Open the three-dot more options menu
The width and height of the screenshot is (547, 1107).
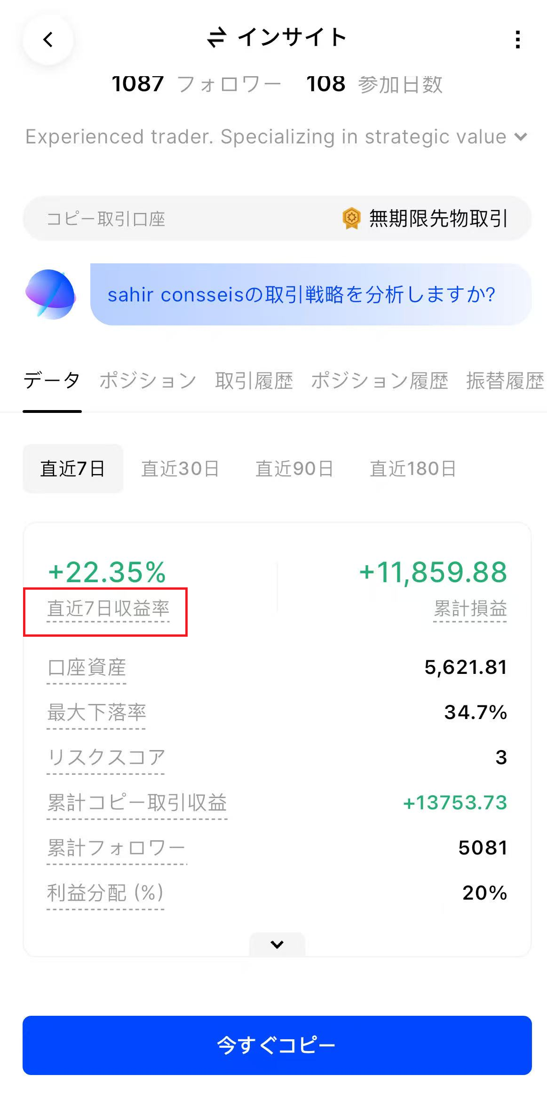click(517, 40)
